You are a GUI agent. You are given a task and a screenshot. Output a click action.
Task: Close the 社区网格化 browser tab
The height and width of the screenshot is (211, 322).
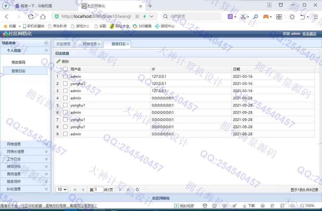click(141, 6)
